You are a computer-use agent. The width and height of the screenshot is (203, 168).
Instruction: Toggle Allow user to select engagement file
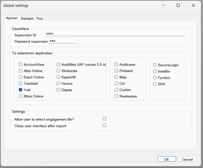[105, 119]
